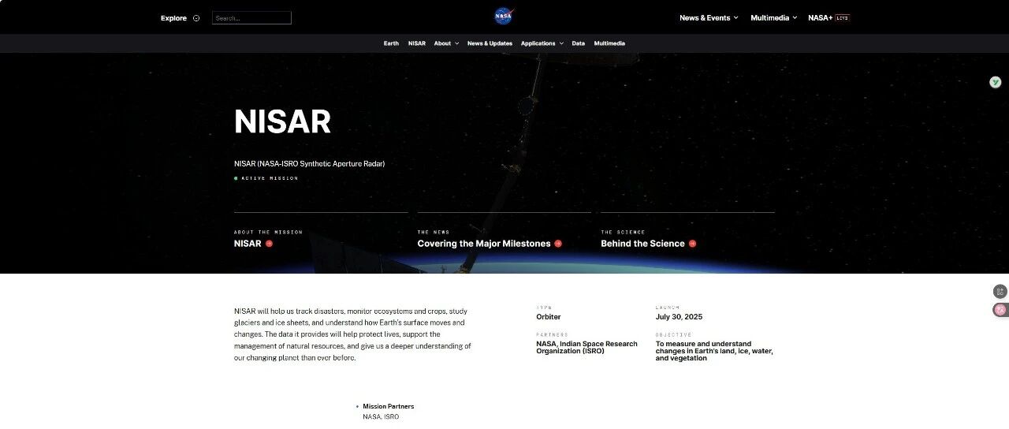The height and width of the screenshot is (429, 1009).
Task: Select the Orbiter type value
Action: point(549,317)
